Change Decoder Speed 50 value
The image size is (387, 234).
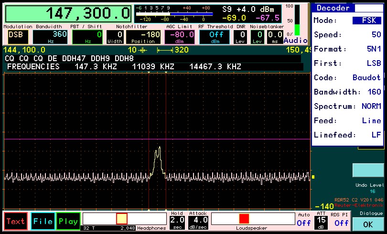[x=376, y=34]
